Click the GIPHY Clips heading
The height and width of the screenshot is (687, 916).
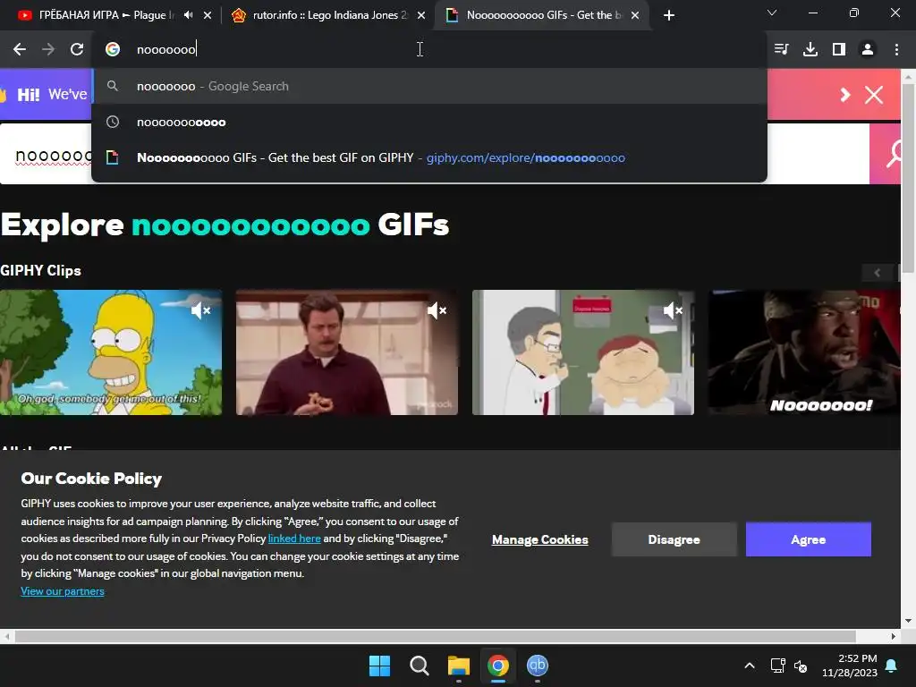[x=40, y=270]
